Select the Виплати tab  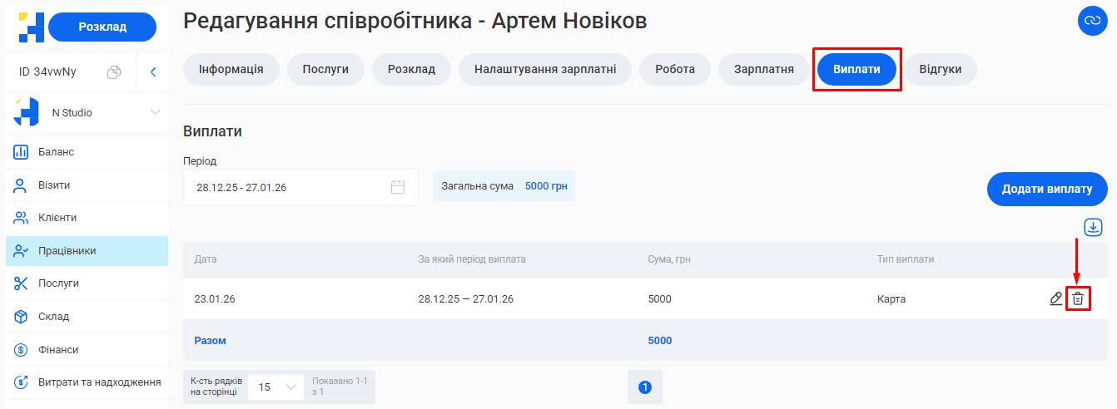tap(856, 69)
